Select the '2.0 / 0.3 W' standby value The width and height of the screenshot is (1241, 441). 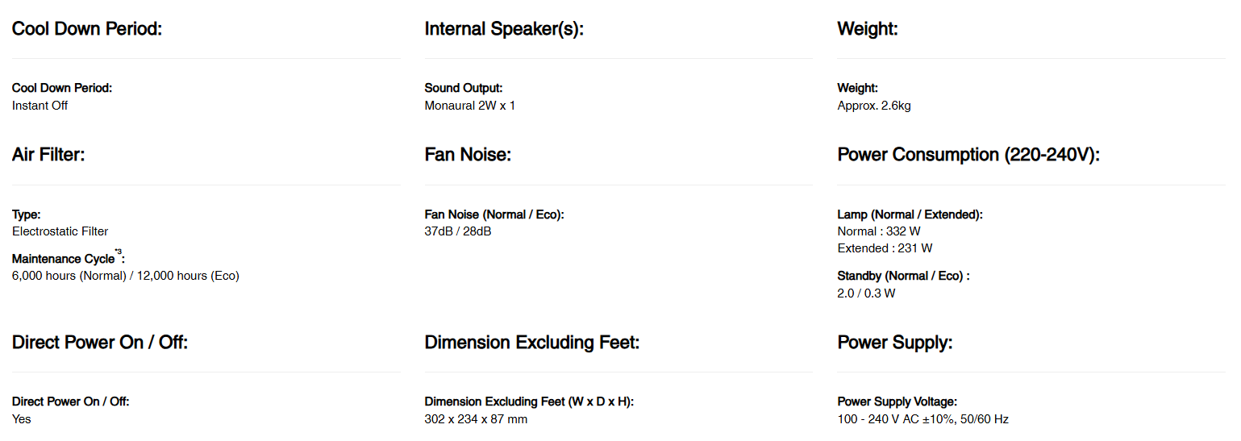pos(866,293)
